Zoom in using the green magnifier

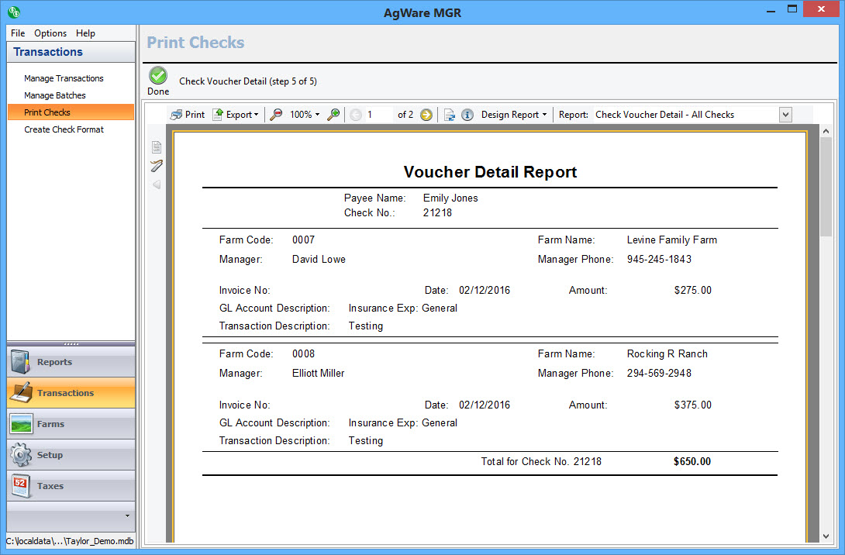(x=333, y=115)
